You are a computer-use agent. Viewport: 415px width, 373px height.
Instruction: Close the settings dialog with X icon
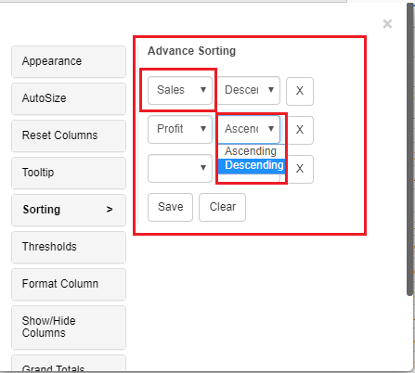[x=387, y=24]
